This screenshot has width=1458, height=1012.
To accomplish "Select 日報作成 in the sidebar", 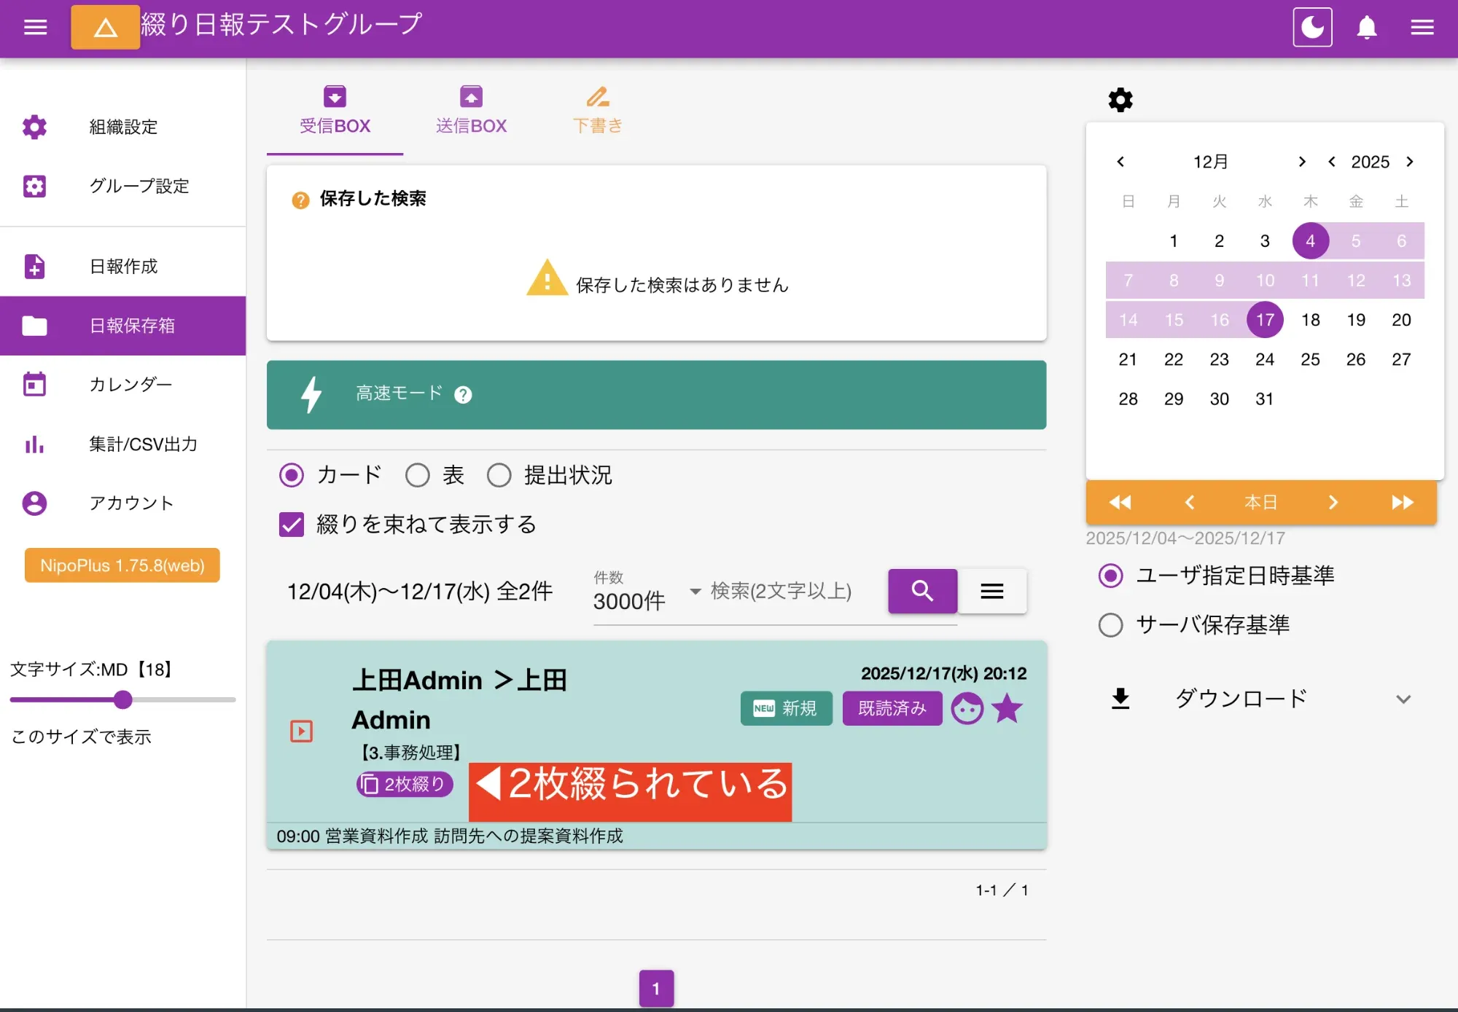I will tap(122, 267).
